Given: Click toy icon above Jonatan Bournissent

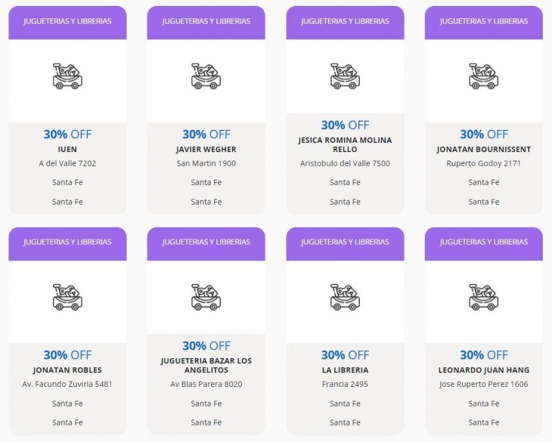Looking at the screenshot, I should (484, 76).
